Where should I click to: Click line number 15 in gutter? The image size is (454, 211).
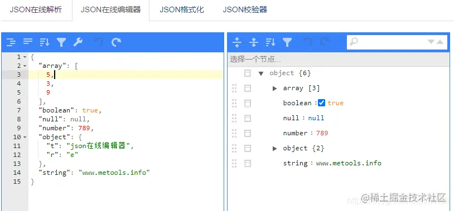coord(17,181)
